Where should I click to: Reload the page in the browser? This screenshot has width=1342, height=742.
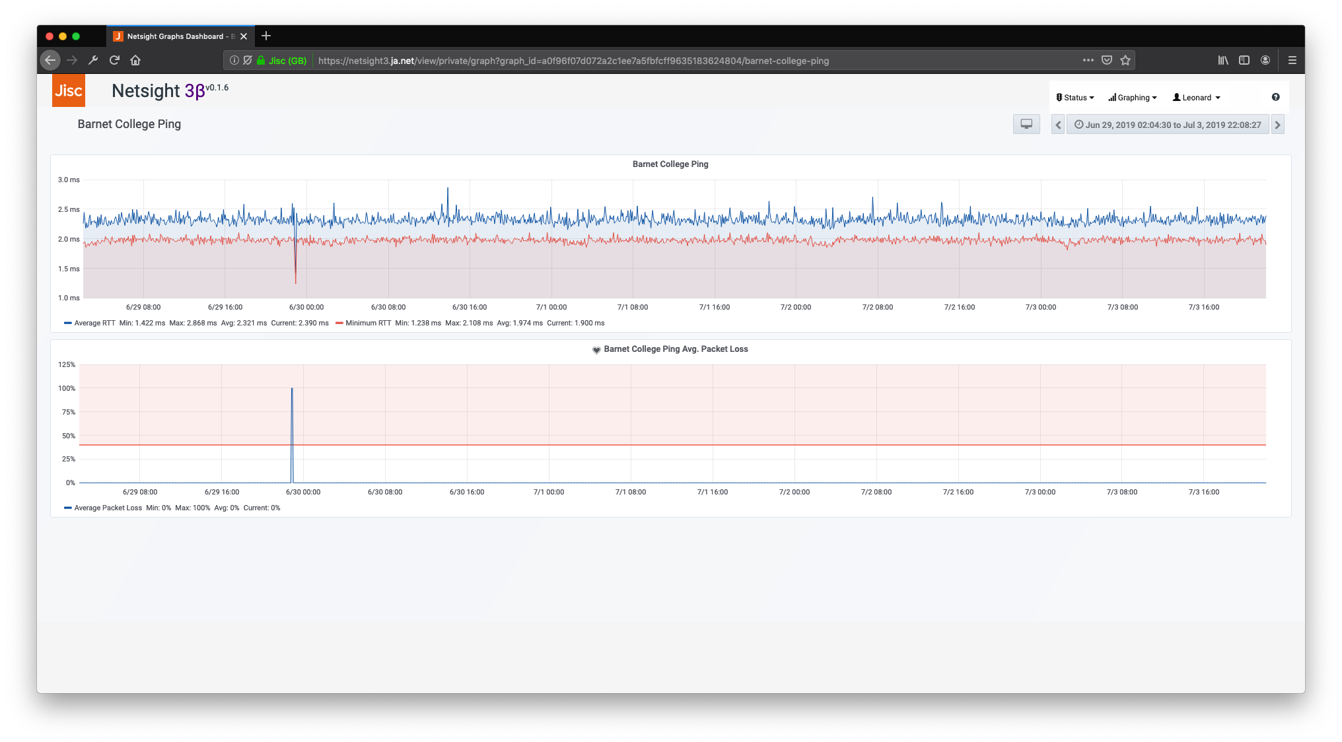pyautogui.click(x=114, y=60)
